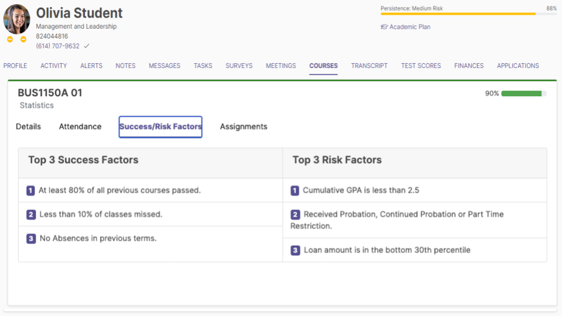Open the Finances tab

click(468, 66)
